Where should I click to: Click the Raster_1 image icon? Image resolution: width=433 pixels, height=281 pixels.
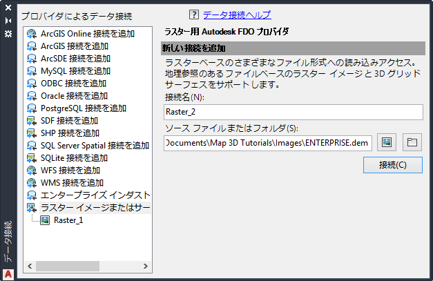45,220
